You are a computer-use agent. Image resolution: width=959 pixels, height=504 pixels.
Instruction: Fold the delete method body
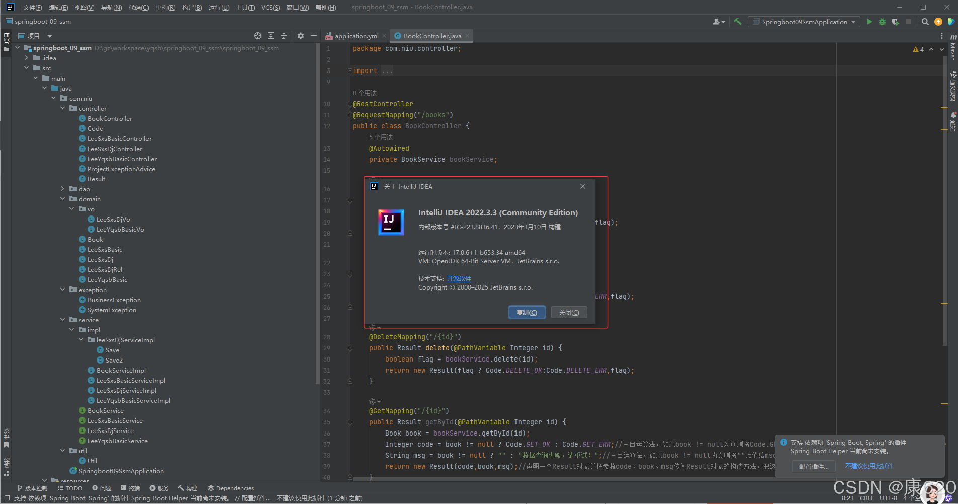tap(349, 348)
